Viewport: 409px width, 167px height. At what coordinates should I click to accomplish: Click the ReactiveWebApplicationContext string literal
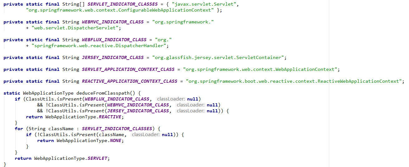pos(293,81)
